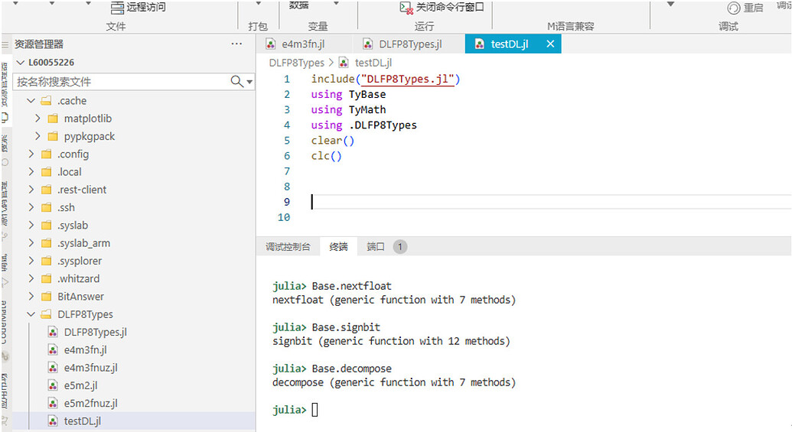Collapse the .cache folder
The width and height of the screenshot is (792, 432).
31,100
